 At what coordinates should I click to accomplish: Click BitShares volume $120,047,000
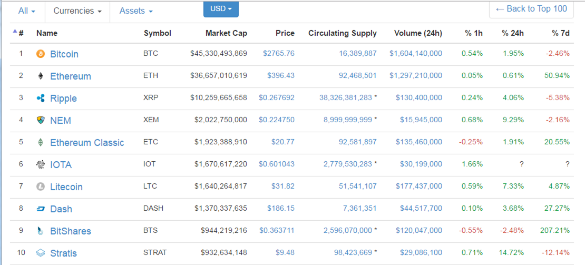coord(419,231)
